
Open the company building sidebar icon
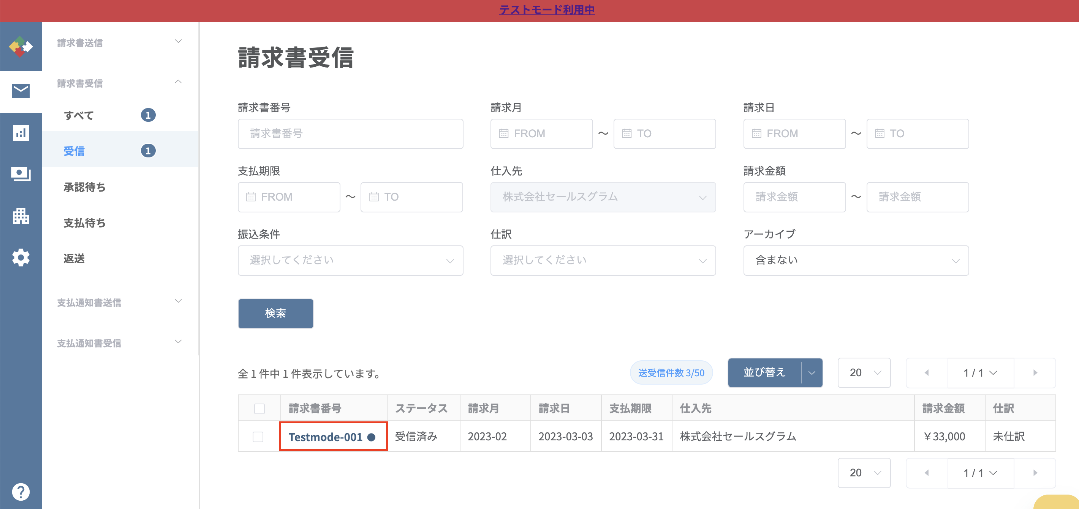[21, 216]
